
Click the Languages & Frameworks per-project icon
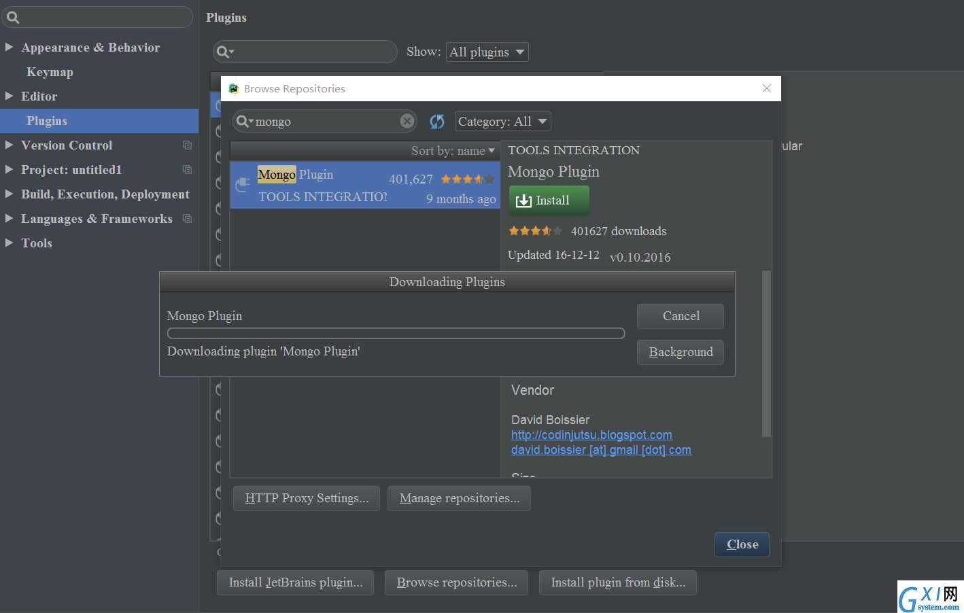[x=187, y=219]
